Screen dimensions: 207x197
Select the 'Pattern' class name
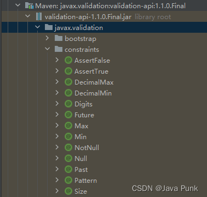coord(85,181)
